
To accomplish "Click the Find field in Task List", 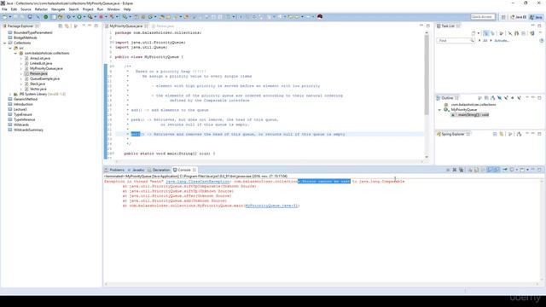I will click(456, 41).
